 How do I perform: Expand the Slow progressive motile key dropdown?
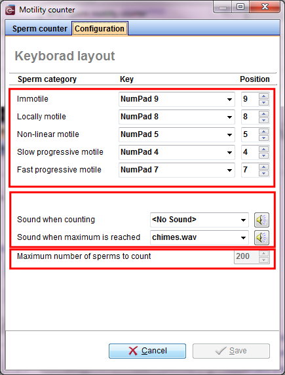177,152
